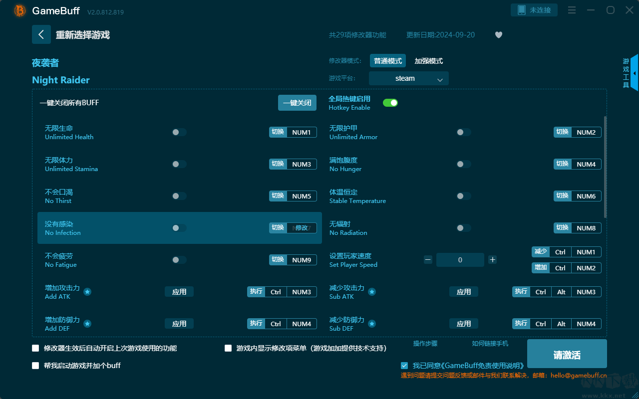Click NUM2 hotkey box for 无限护甲
639x399 pixels.
point(586,132)
